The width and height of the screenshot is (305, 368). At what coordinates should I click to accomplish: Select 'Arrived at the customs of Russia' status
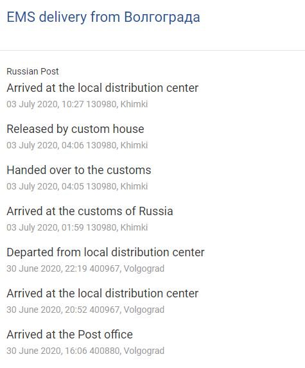point(90,211)
